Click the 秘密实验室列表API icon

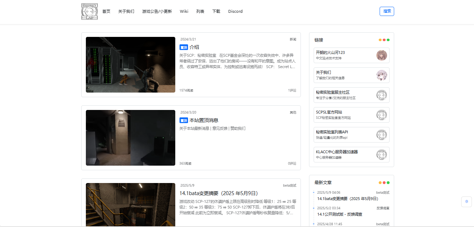tap(382, 135)
